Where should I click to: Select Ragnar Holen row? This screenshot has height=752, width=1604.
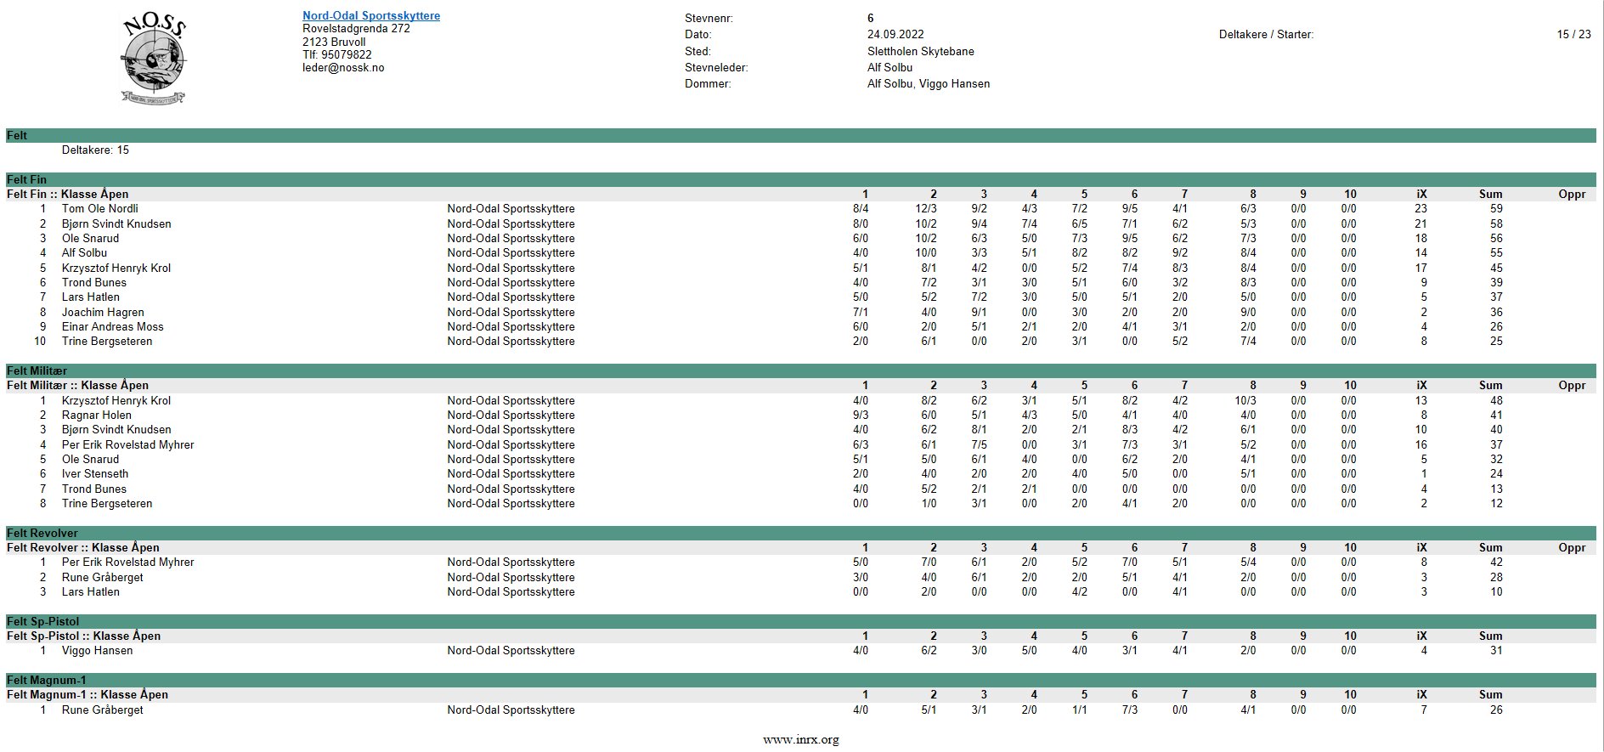point(801,416)
